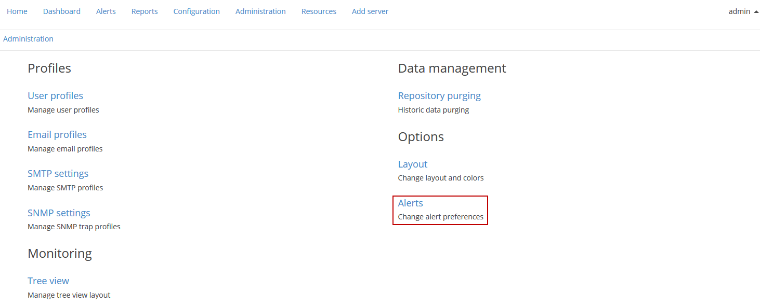Go to the Home menu item

point(17,11)
